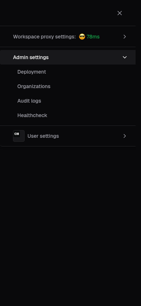Choose Healthcheck from the Admin settings list
The height and width of the screenshot is (306, 141).
[x=32, y=115]
